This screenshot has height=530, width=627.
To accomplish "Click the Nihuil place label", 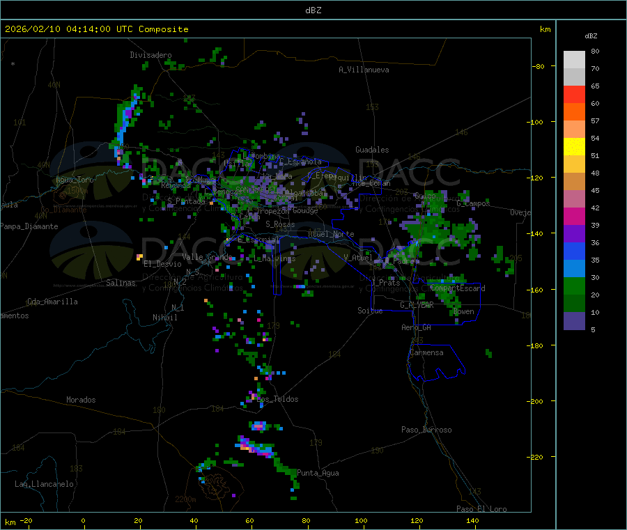I will 165,318.
